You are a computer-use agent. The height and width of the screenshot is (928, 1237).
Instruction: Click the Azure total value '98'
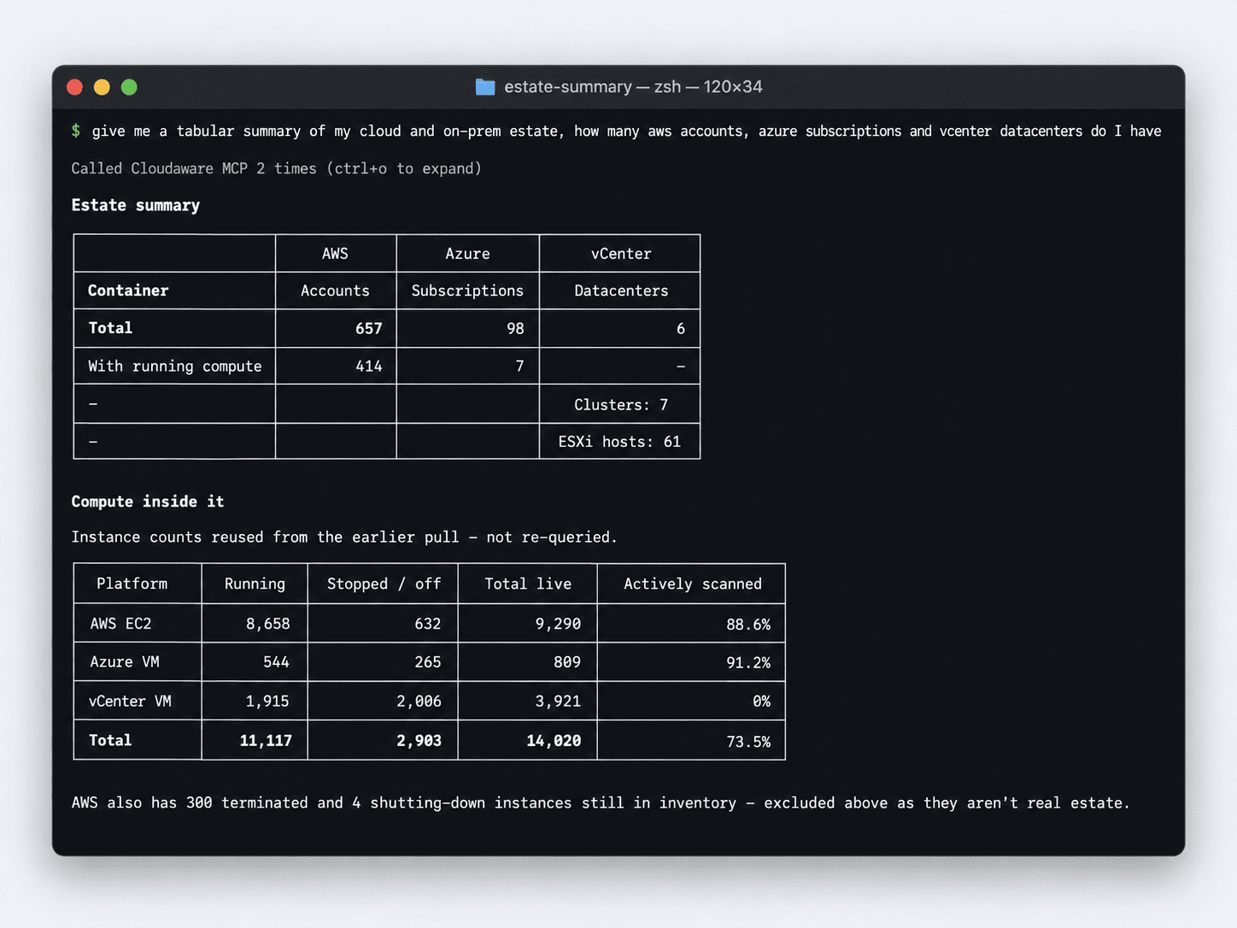click(x=515, y=329)
